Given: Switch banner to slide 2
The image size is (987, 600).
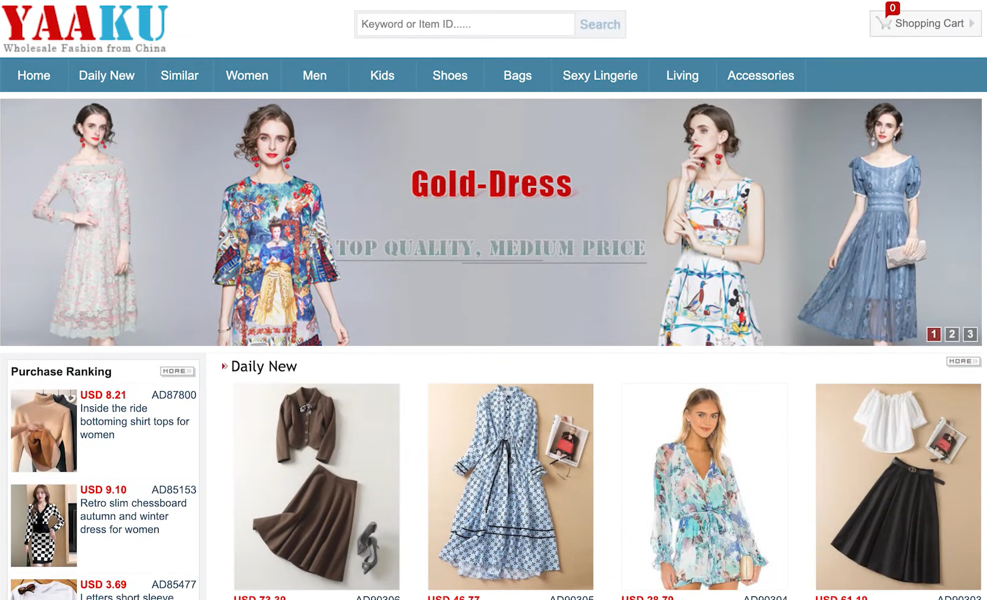Looking at the screenshot, I should coord(952,334).
